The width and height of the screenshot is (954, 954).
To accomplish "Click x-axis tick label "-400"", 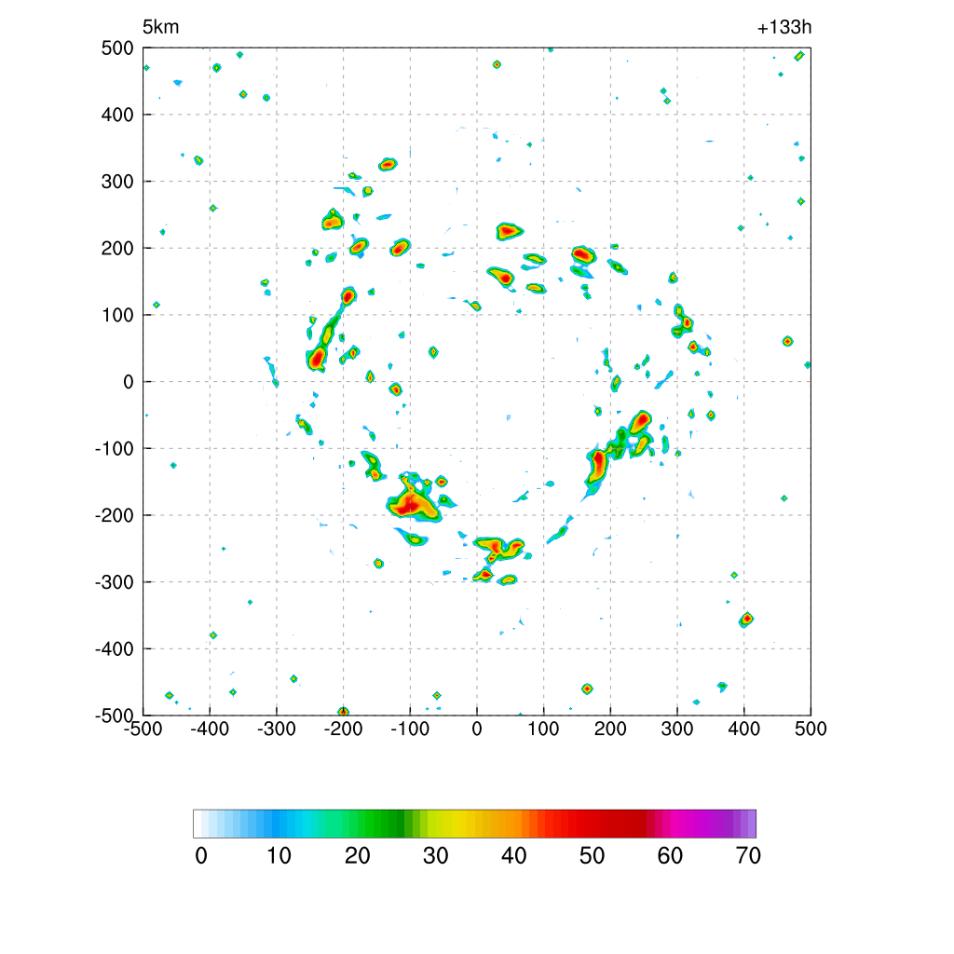I will tap(210, 729).
